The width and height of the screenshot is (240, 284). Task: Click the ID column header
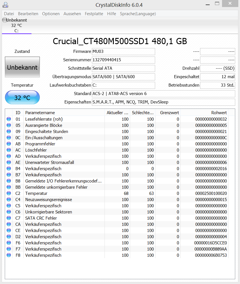18,113
